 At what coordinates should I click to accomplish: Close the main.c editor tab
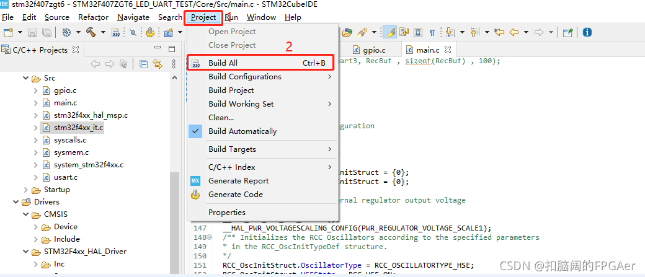448,50
